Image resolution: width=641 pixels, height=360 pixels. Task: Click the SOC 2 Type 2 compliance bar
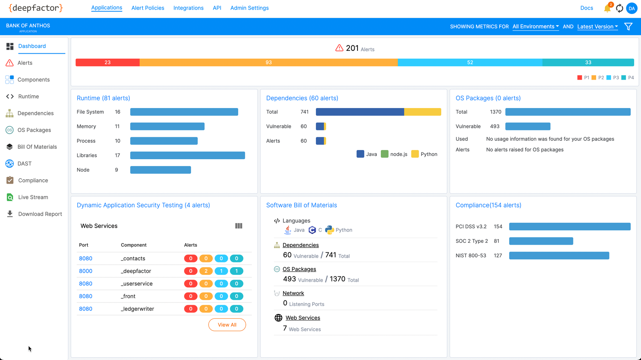[541, 241]
